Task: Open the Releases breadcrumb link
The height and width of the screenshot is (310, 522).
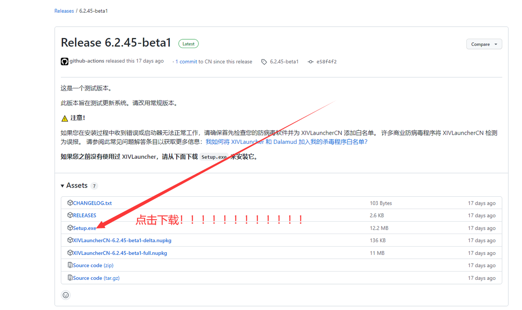Action: pos(64,11)
